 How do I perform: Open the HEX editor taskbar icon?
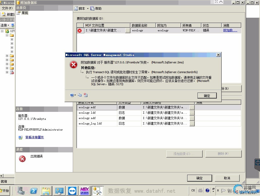(85, 191)
